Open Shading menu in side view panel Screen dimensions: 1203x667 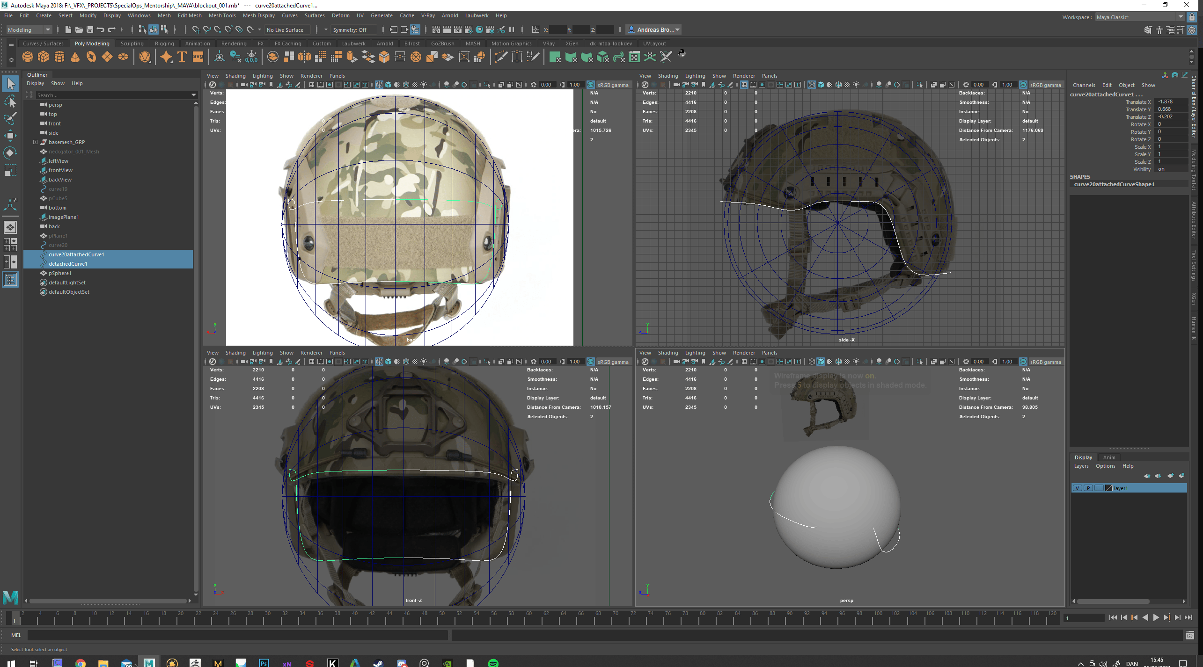tap(668, 76)
